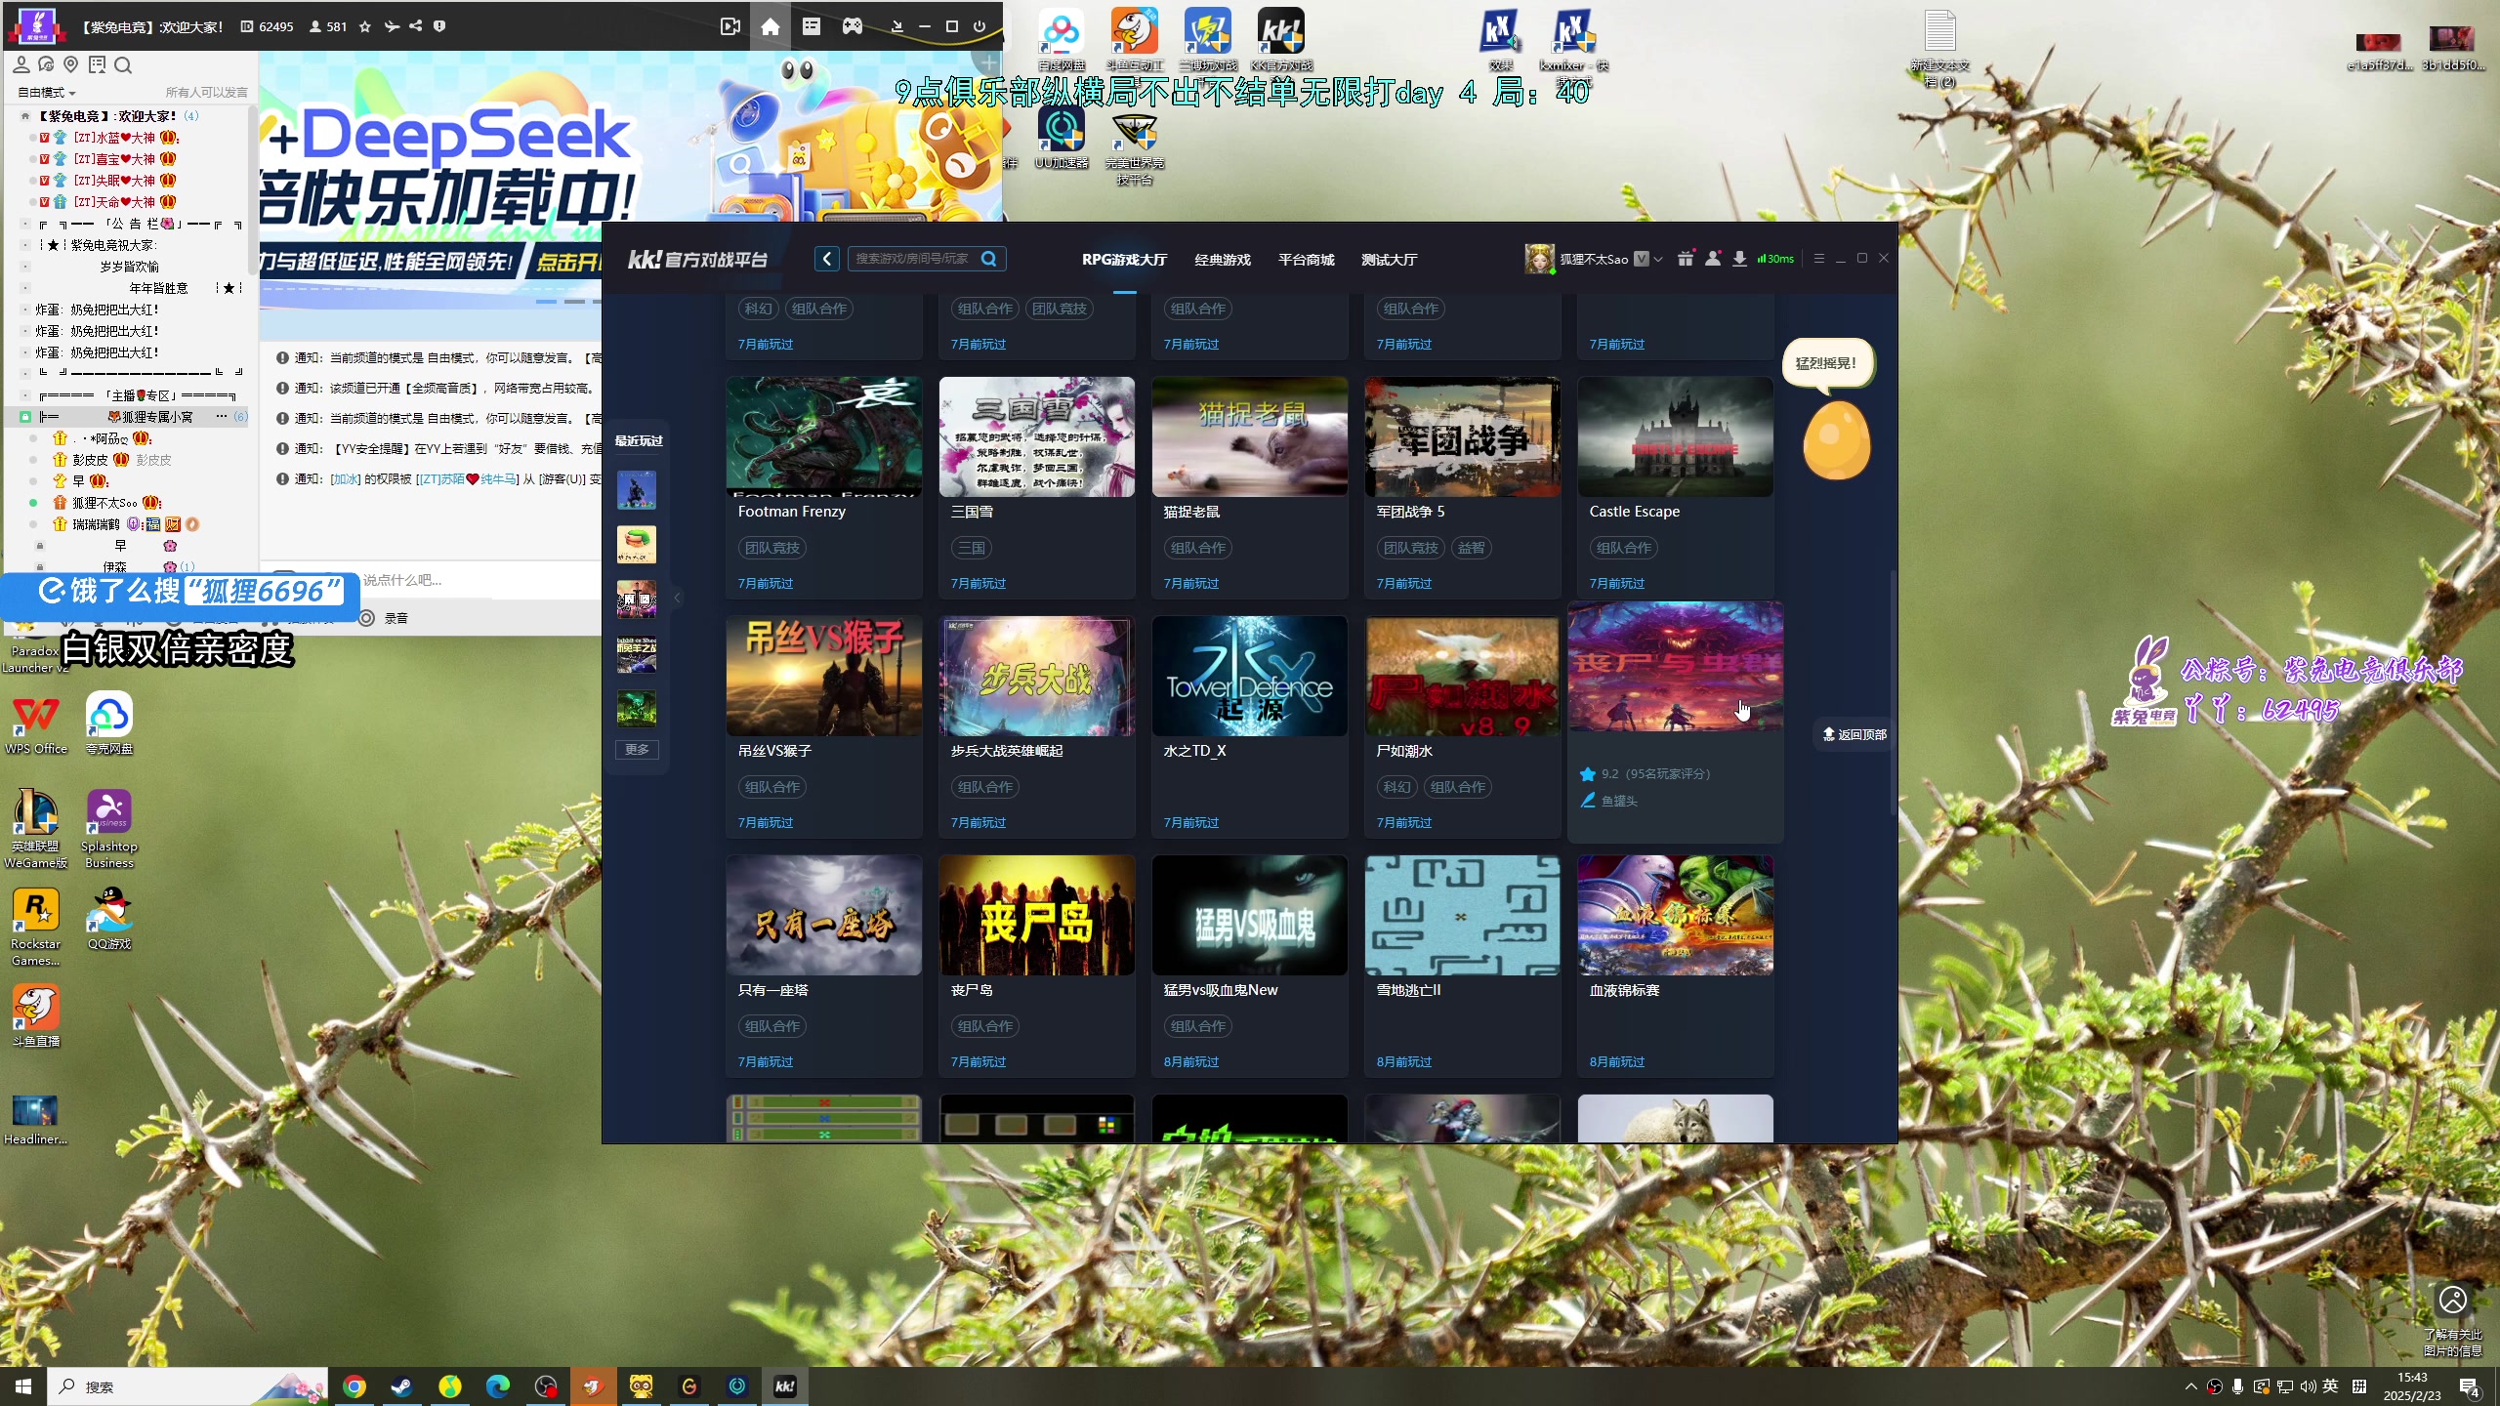Switch to the RPG游戏大厅 tab
This screenshot has height=1406, width=2500.
[1124, 260]
